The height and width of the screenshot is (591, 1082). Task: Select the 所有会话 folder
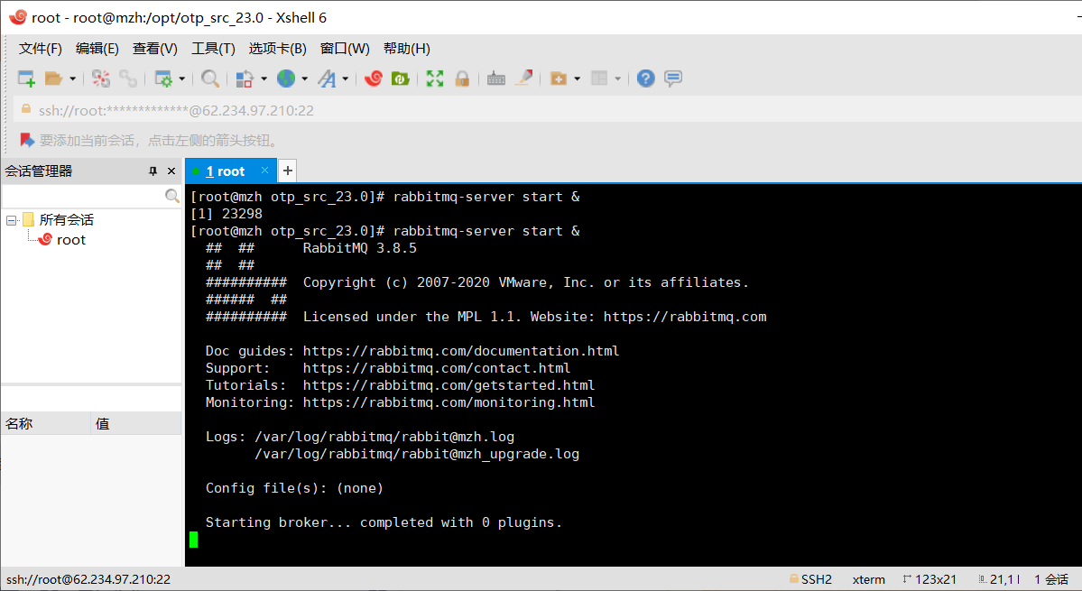coord(66,220)
